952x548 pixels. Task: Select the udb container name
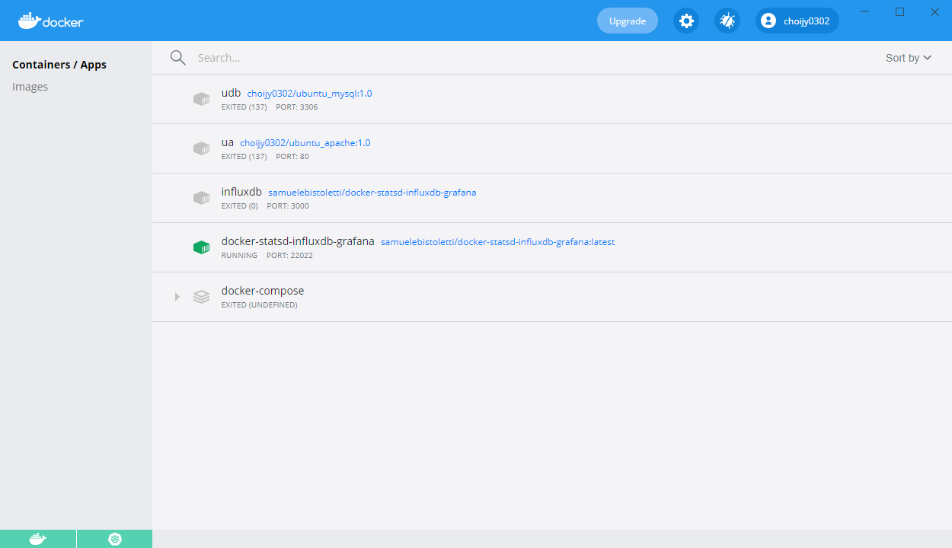click(231, 93)
